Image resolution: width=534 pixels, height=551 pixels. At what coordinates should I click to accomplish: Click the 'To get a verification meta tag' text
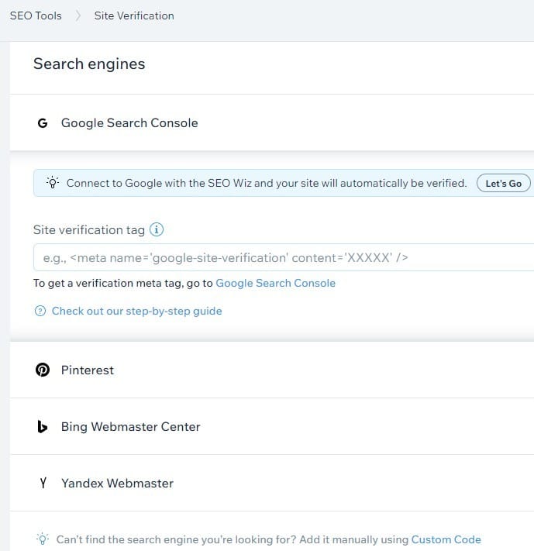123,283
